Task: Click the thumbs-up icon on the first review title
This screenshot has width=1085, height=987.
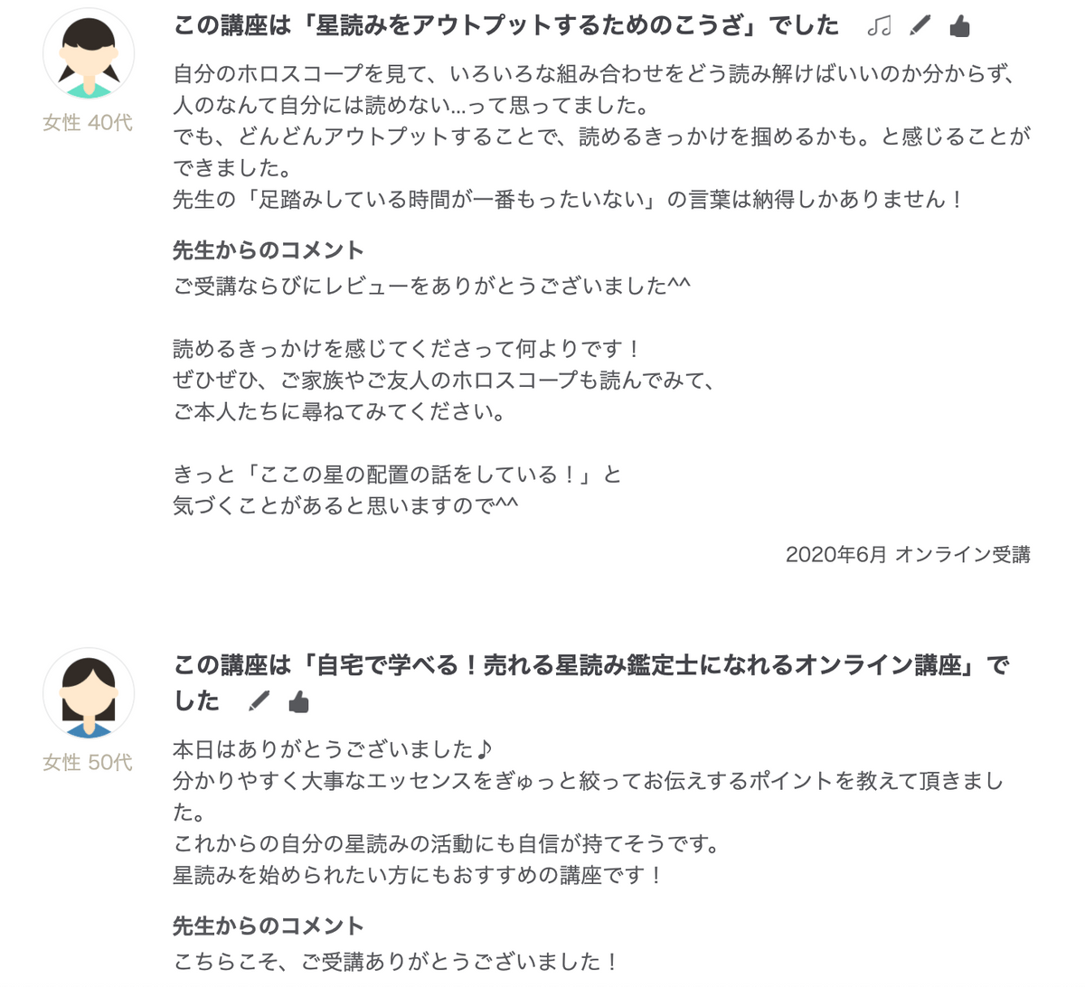Action: [x=960, y=26]
